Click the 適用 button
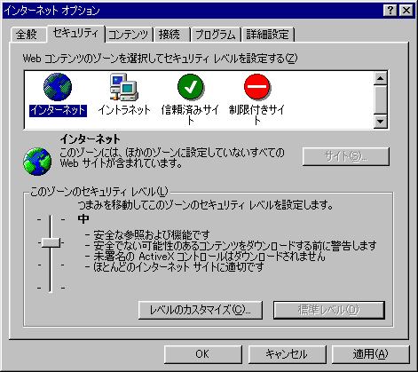The height and width of the screenshot is (372, 418). coord(371,354)
